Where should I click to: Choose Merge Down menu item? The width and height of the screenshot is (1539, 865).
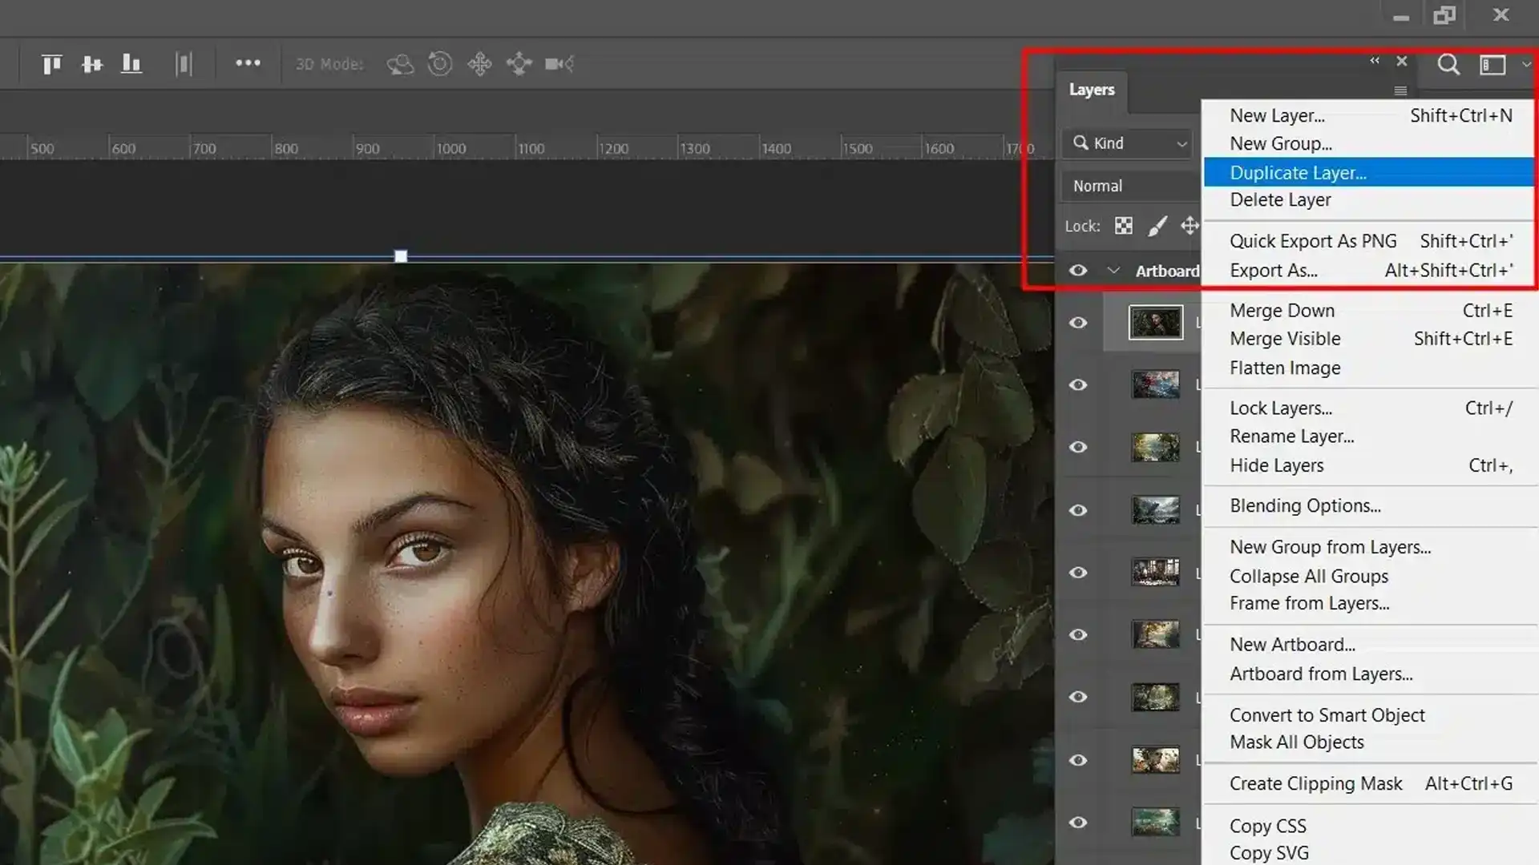(1371, 311)
